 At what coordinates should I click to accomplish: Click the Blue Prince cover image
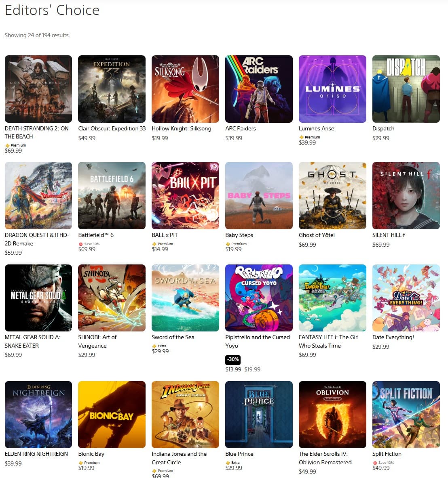259,415
